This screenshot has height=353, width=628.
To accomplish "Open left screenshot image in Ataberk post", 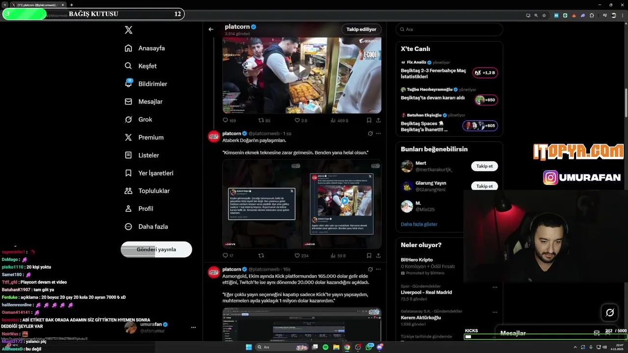I will (262, 203).
